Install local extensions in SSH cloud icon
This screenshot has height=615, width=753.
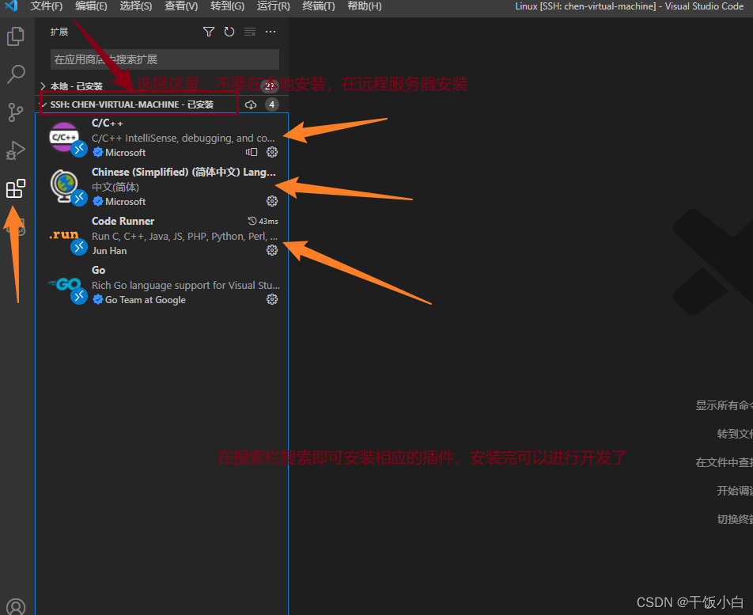(251, 104)
